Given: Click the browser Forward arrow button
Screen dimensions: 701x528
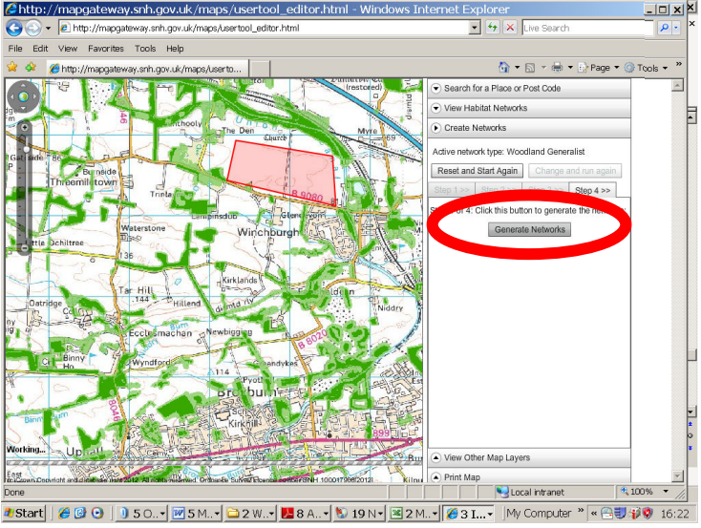Looking at the screenshot, I should pyautogui.click(x=33, y=28).
